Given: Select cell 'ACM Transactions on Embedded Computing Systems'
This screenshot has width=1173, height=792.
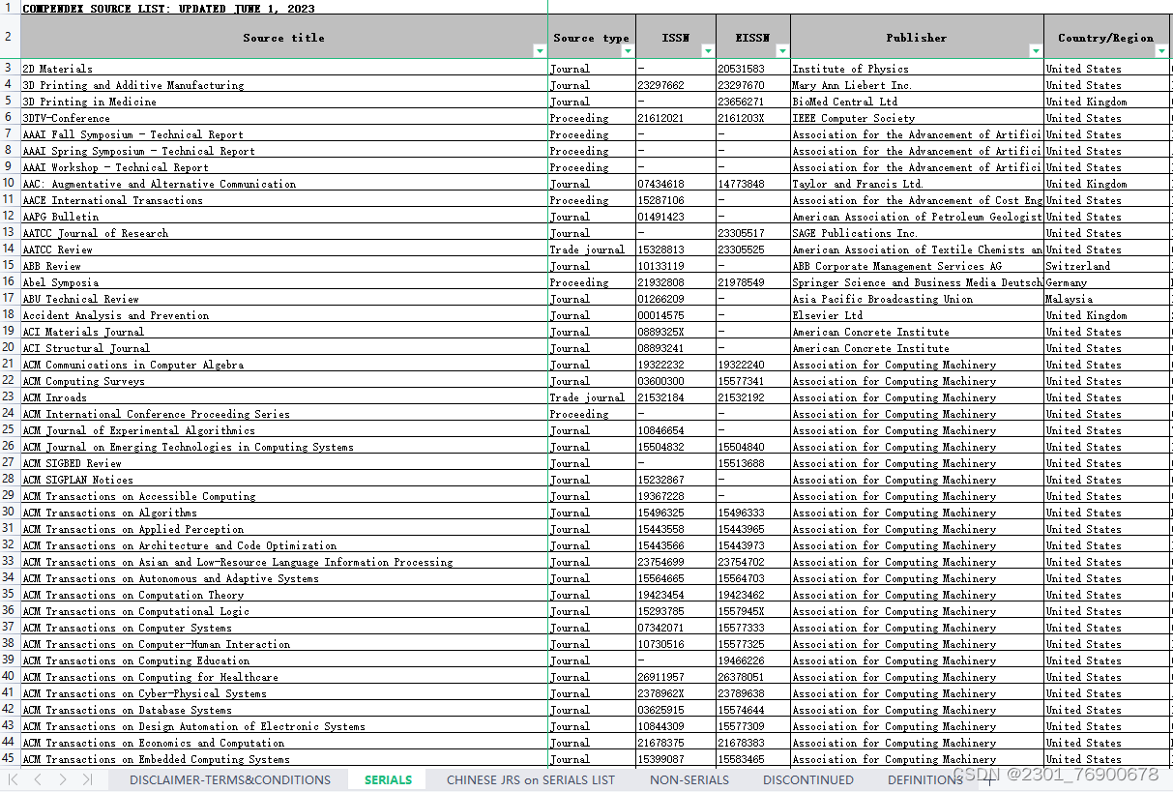Looking at the screenshot, I should (284, 759).
